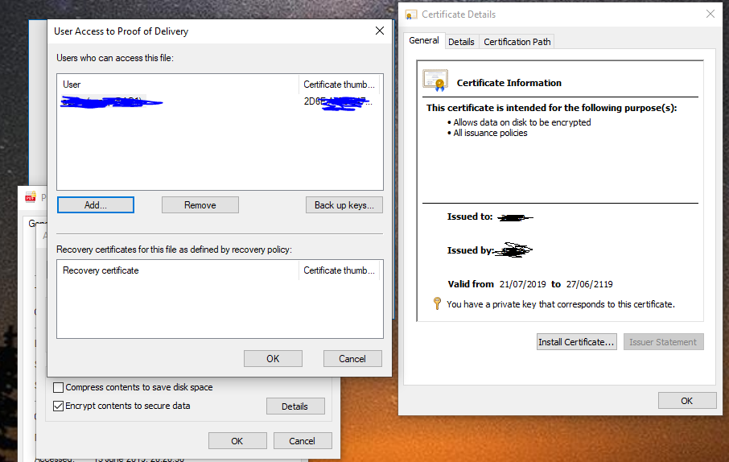Image resolution: width=729 pixels, height=462 pixels.
Task: Click the expiry date 27/06/2119
Action: click(590, 284)
